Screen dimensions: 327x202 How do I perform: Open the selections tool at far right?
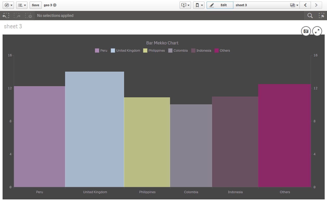click(322, 15)
